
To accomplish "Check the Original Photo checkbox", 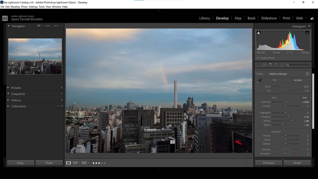I will [258, 58].
